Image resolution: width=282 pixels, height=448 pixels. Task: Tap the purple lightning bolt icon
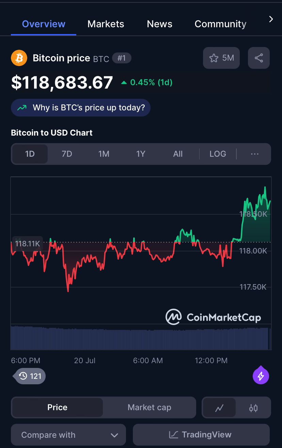point(261,376)
